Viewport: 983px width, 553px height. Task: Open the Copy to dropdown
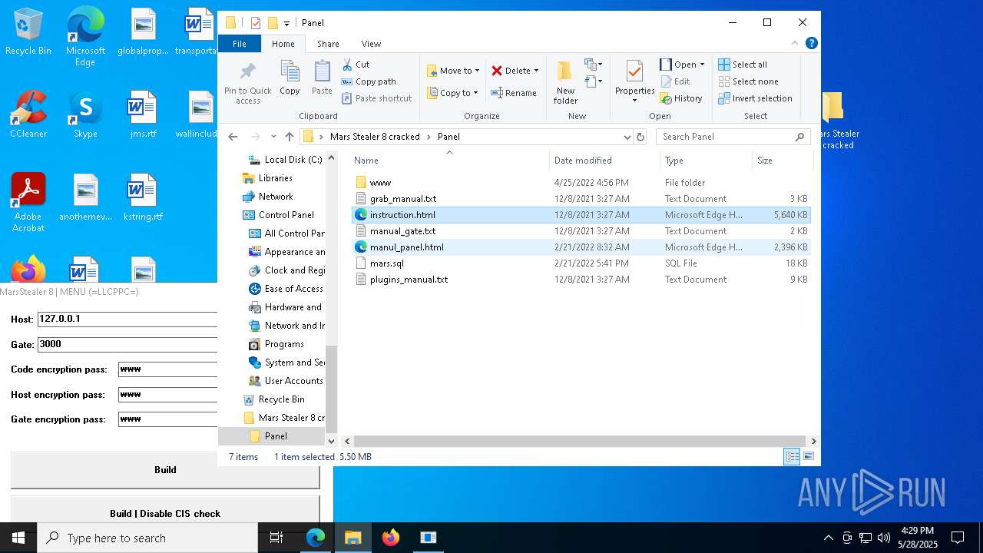click(x=453, y=93)
